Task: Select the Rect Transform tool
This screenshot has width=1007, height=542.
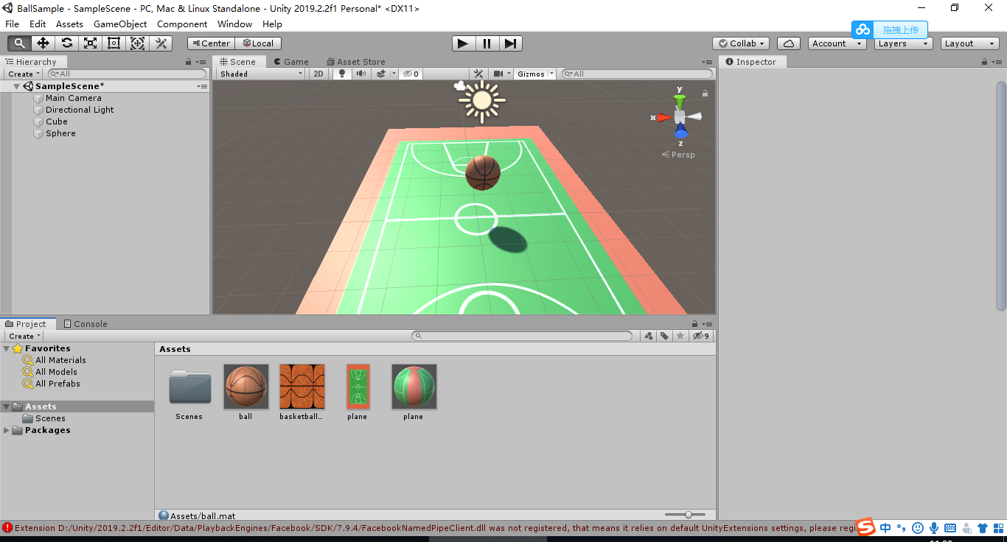Action: point(114,43)
